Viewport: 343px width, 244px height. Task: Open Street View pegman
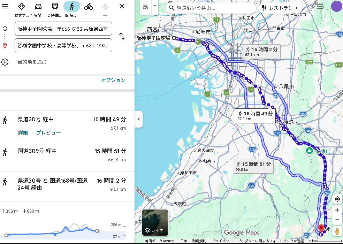tap(337, 231)
